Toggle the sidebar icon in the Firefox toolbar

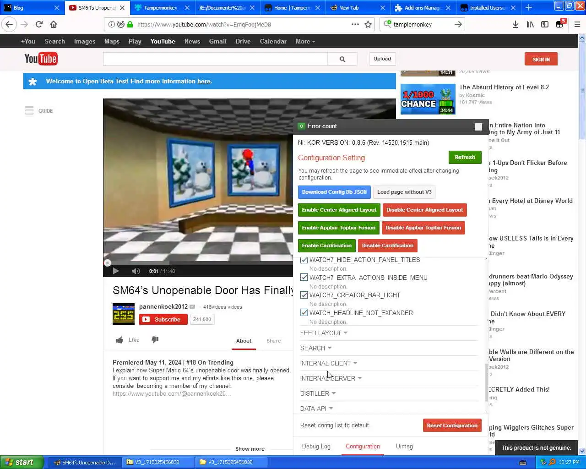[x=545, y=24]
